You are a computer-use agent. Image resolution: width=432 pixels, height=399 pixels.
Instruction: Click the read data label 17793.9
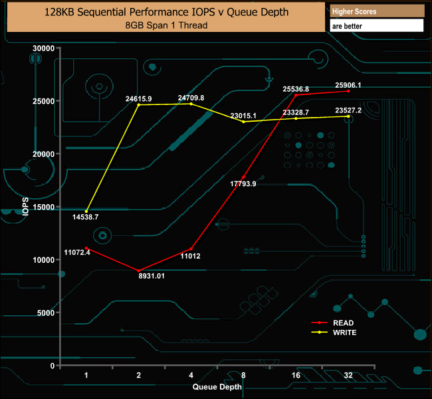tap(243, 184)
